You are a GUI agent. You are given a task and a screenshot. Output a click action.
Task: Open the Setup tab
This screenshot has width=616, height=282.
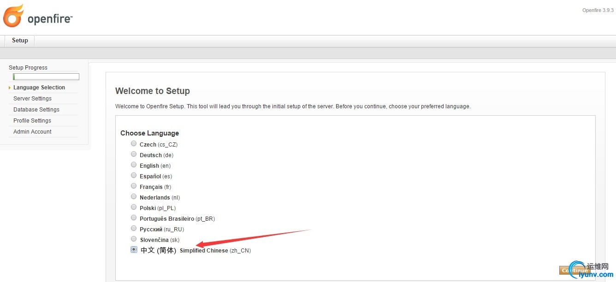[x=20, y=41]
